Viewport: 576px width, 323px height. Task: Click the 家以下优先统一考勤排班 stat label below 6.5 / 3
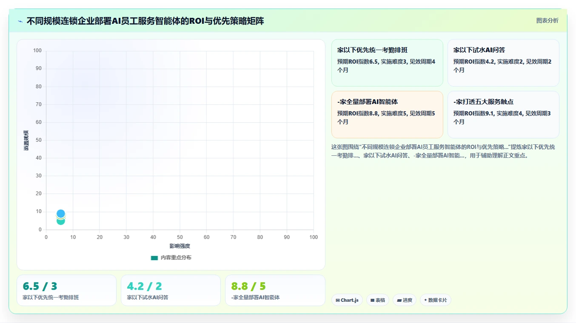click(x=51, y=298)
